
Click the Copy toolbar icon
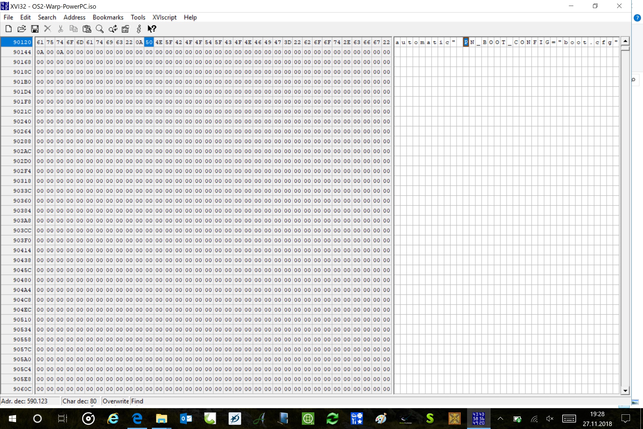(x=74, y=29)
